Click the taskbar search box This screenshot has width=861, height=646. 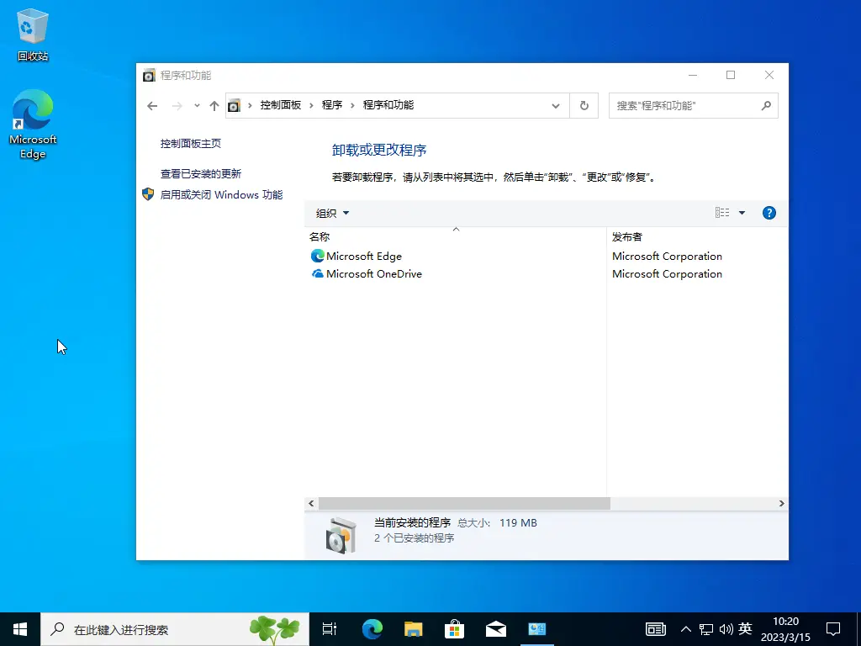(175, 629)
